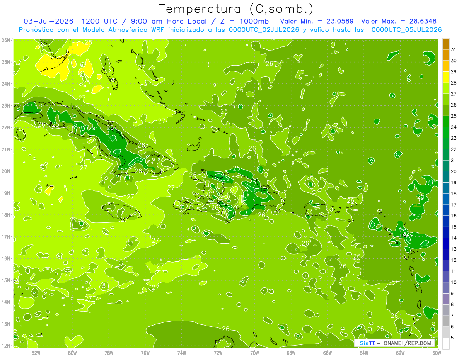This screenshot has width=464, height=358.
Task: Click the title 'Temperatura (C,somb.)'
Action: tap(236, 9)
